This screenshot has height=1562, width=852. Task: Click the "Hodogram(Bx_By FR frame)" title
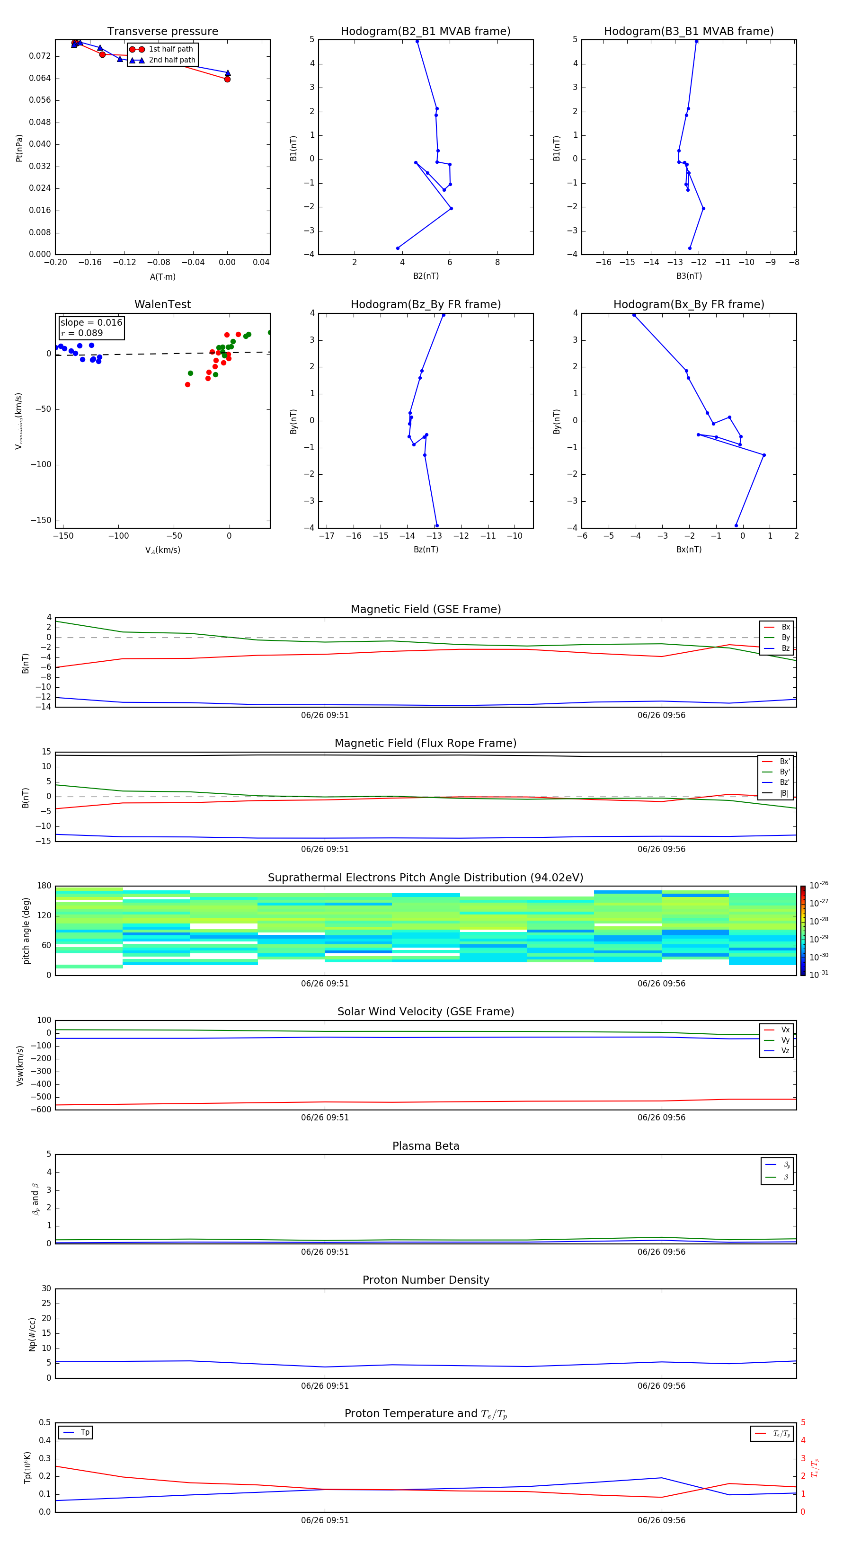coord(689,304)
